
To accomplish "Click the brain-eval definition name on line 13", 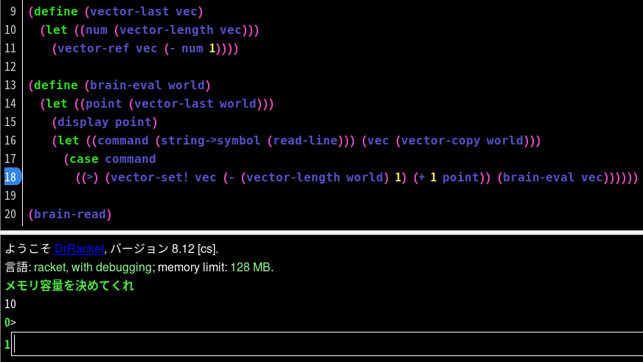I will (x=125, y=86).
